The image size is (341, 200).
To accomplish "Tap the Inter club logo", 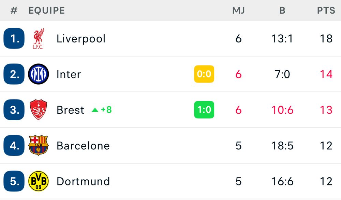I will coord(39,74).
